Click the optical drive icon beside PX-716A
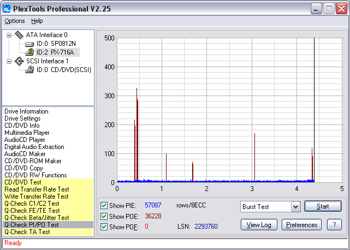 pyautogui.click(x=29, y=52)
